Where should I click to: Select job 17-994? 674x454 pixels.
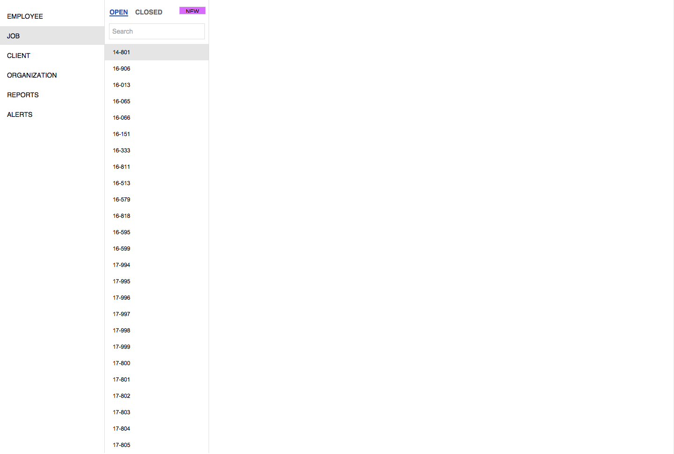point(157,265)
